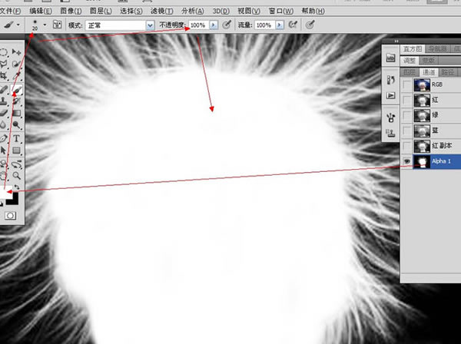Click the Quick Mask mode icon
This screenshot has width=461, height=344.
10,217
